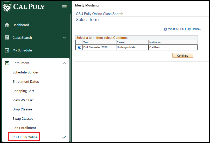Select the Fall Semester 2026 radio button
Viewport: 210px width, 143px height.
[79, 47]
